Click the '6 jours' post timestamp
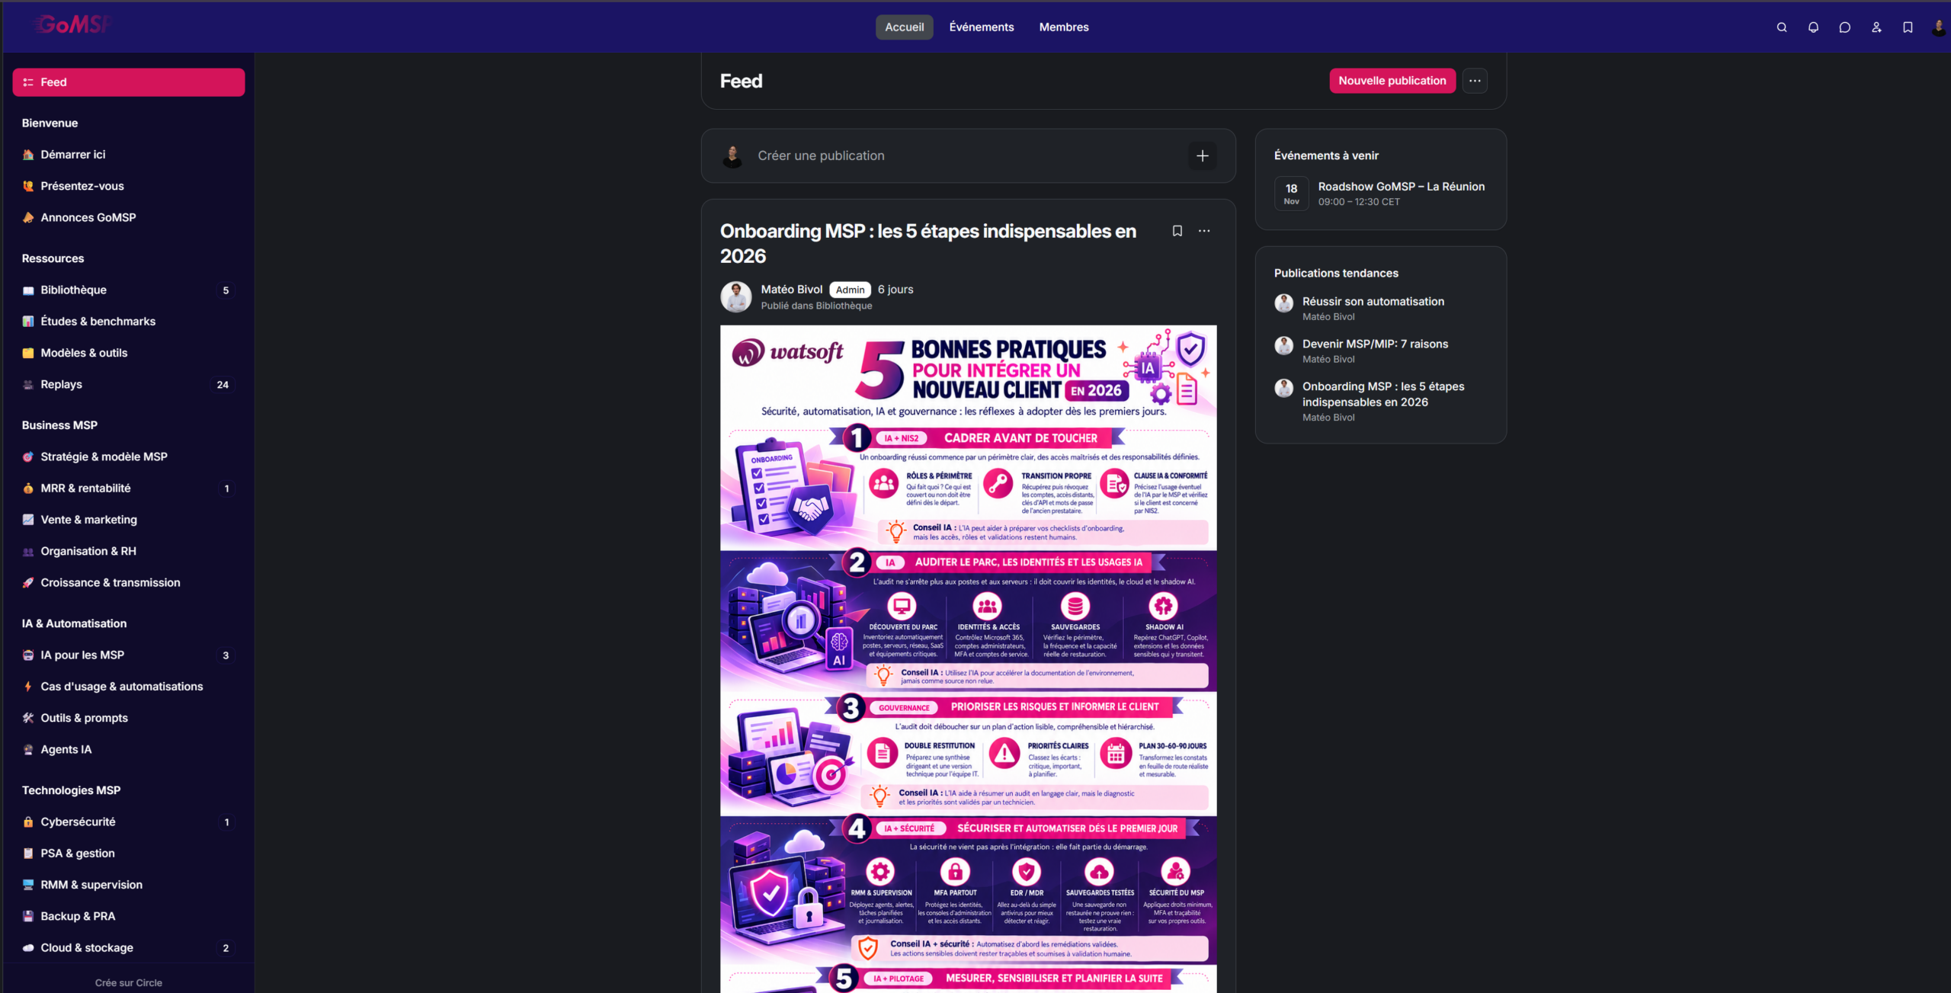1951x993 pixels. pos(895,290)
